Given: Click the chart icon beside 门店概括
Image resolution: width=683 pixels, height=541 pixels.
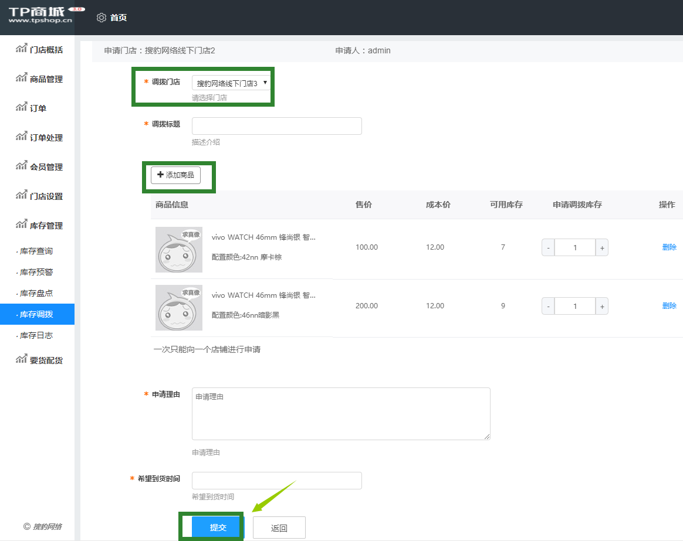Looking at the screenshot, I should click(x=22, y=49).
